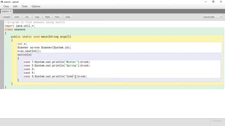Click the Copy button

click(37, 17)
